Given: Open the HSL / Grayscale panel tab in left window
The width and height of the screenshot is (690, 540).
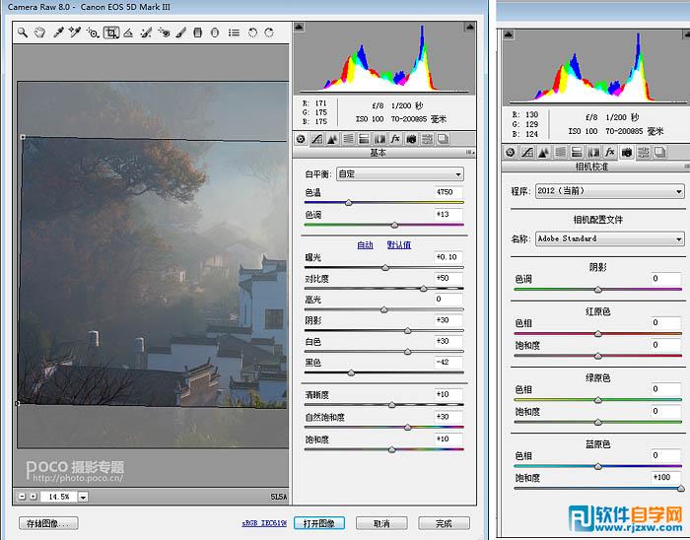Looking at the screenshot, I should tap(348, 139).
